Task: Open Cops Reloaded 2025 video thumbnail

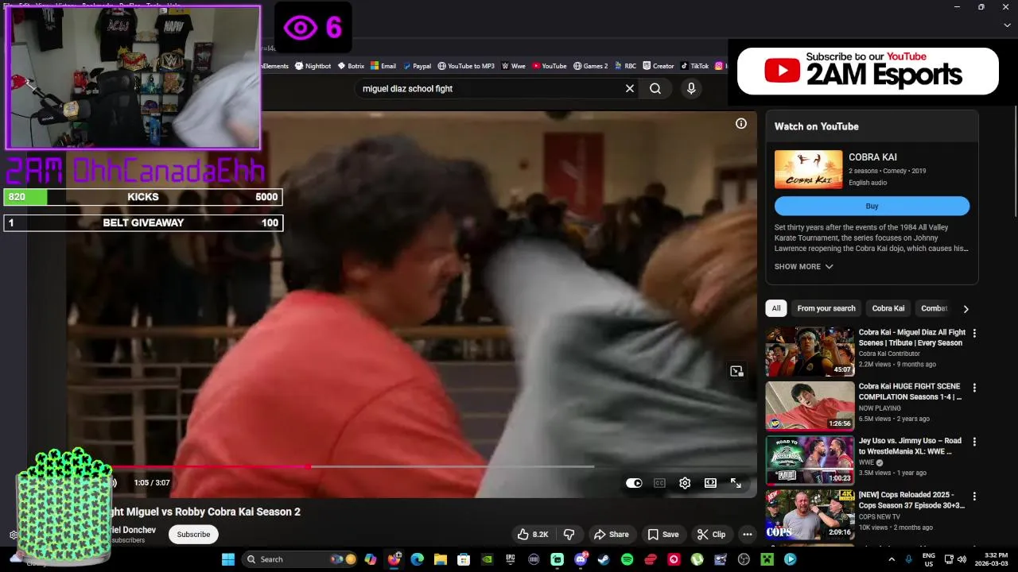Action: pyautogui.click(x=810, y=514)
